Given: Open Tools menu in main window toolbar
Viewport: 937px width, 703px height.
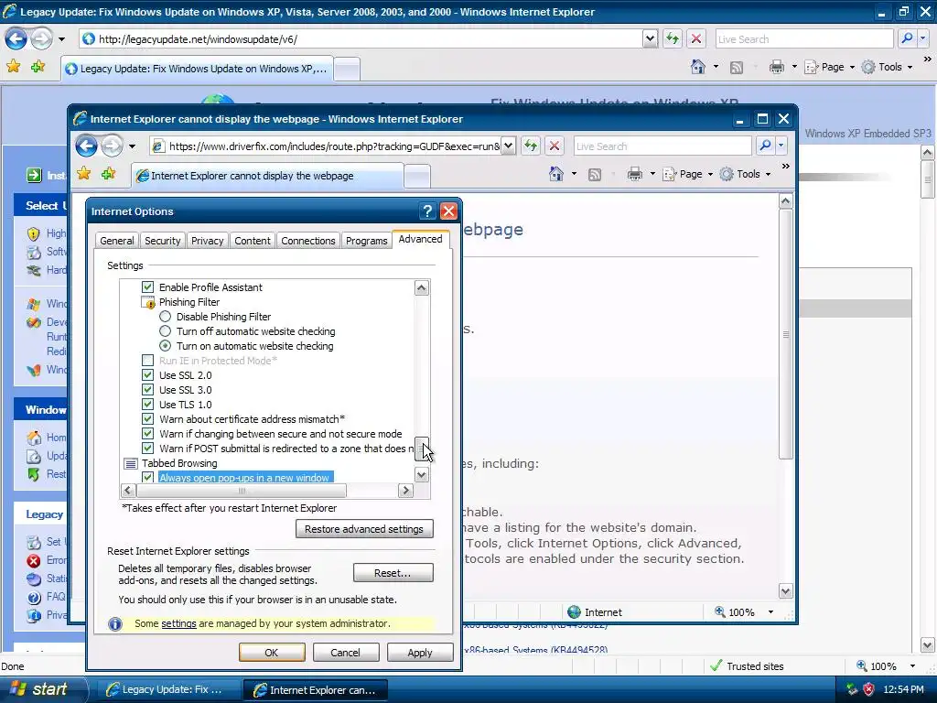Looking at the screenshot, I should pyautogui.click(x=887, y=67).
